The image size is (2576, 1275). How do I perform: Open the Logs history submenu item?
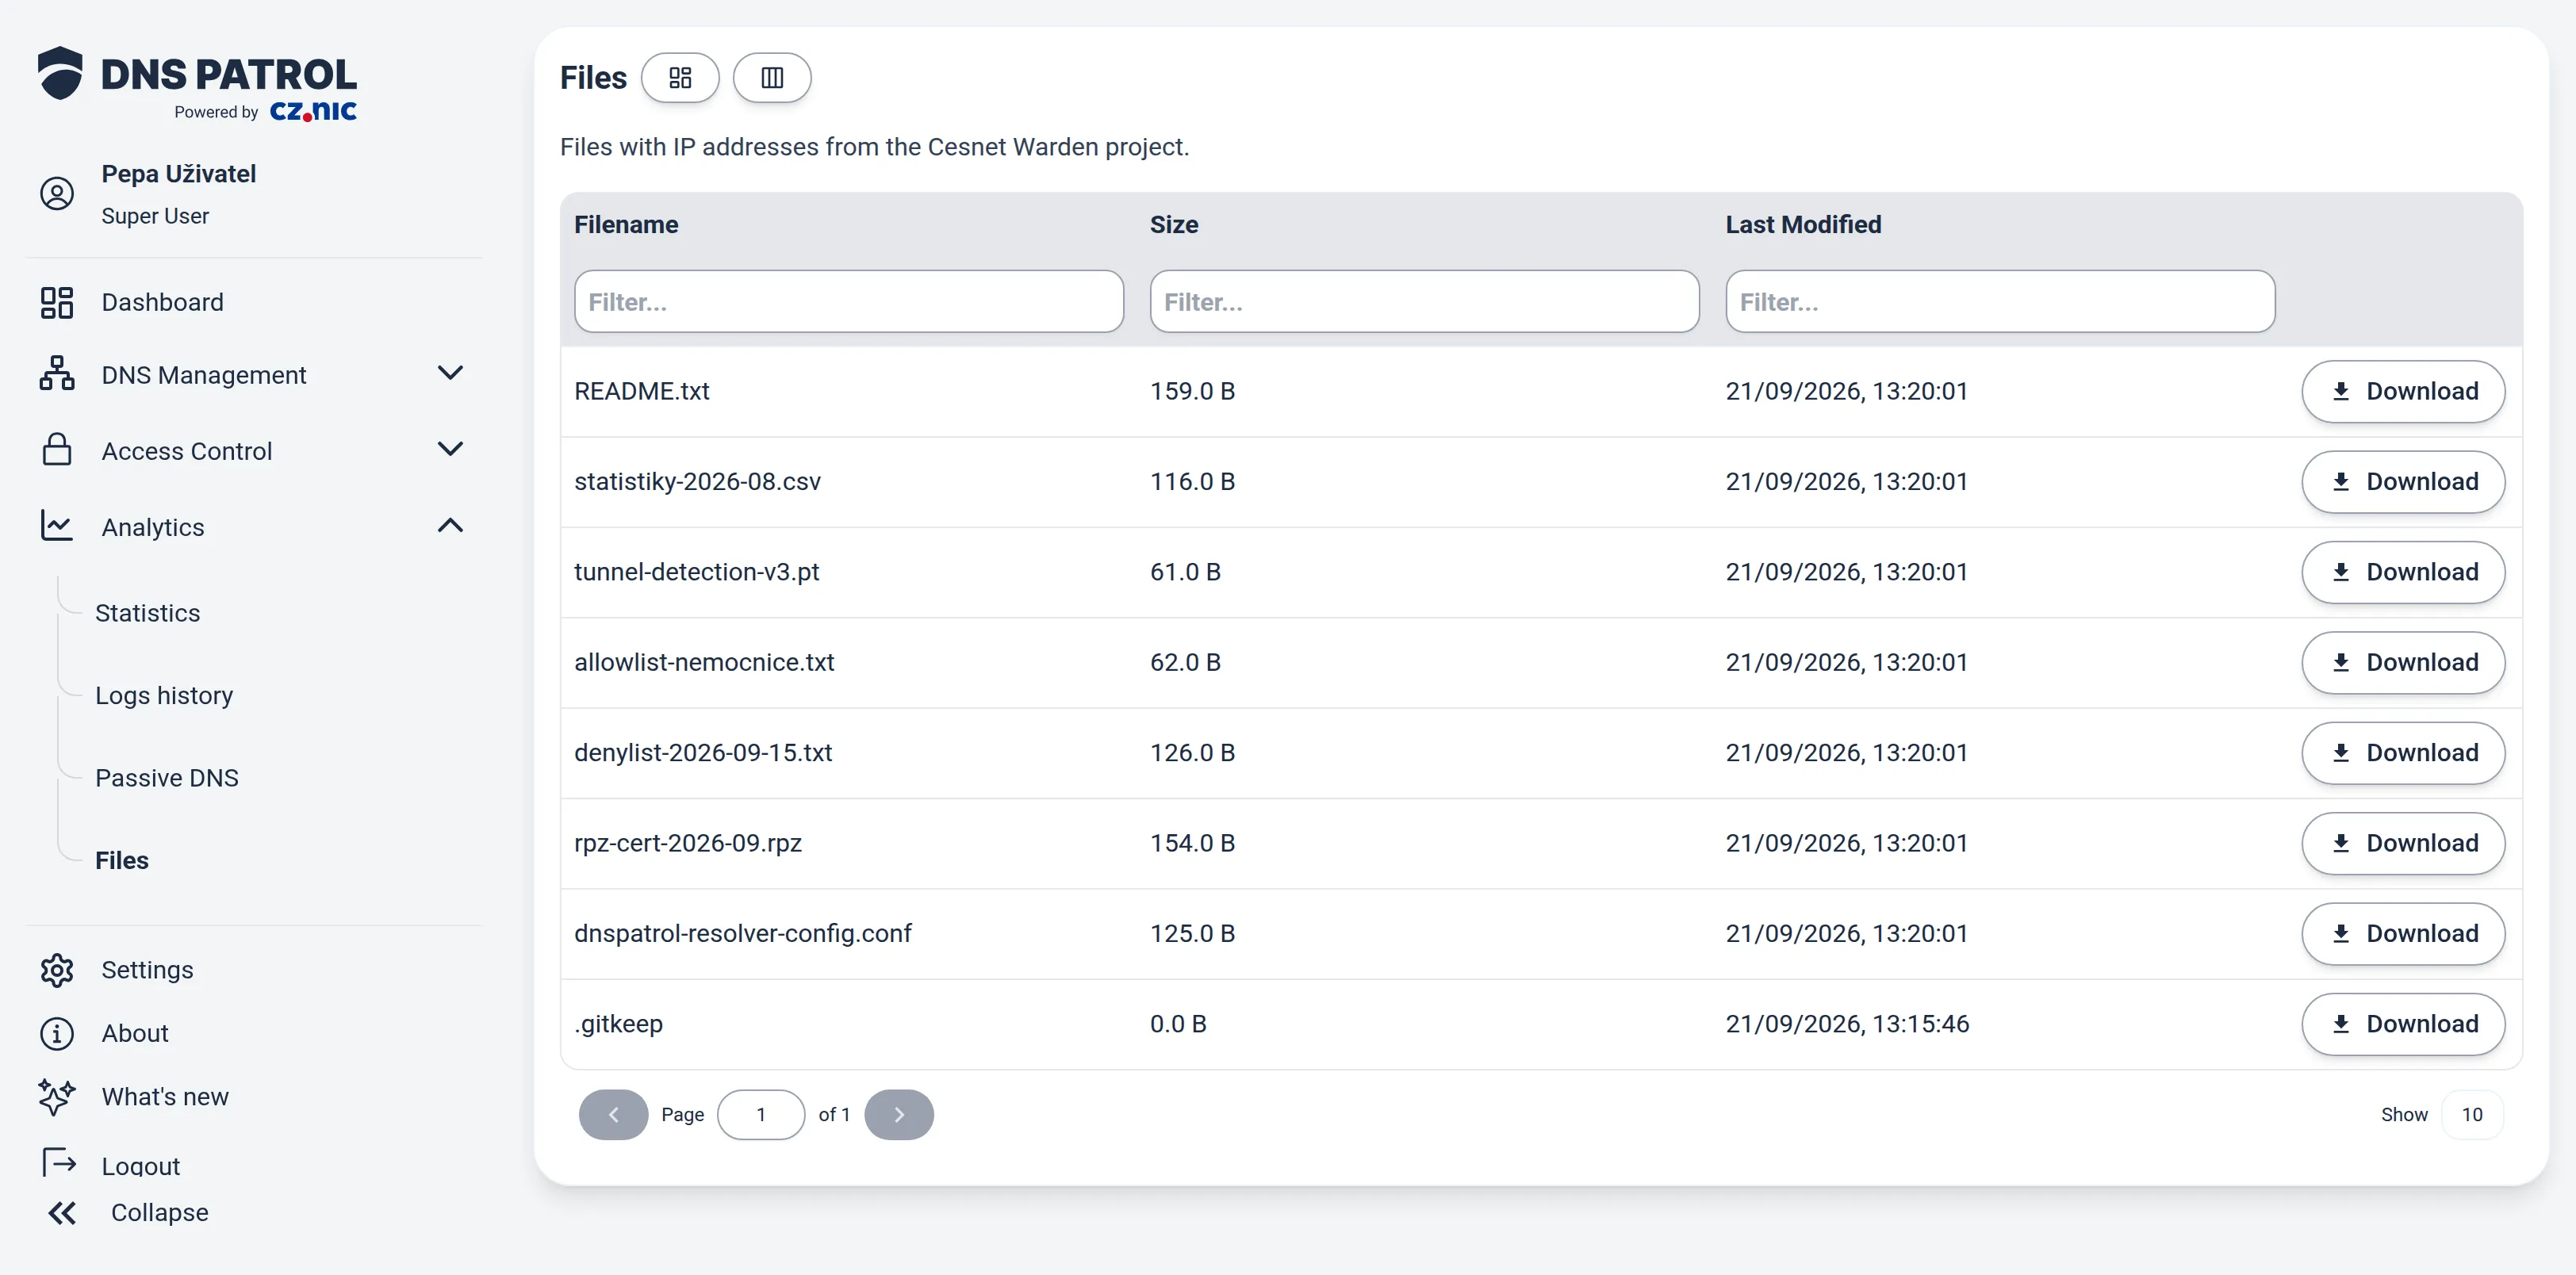pos(164,695)
